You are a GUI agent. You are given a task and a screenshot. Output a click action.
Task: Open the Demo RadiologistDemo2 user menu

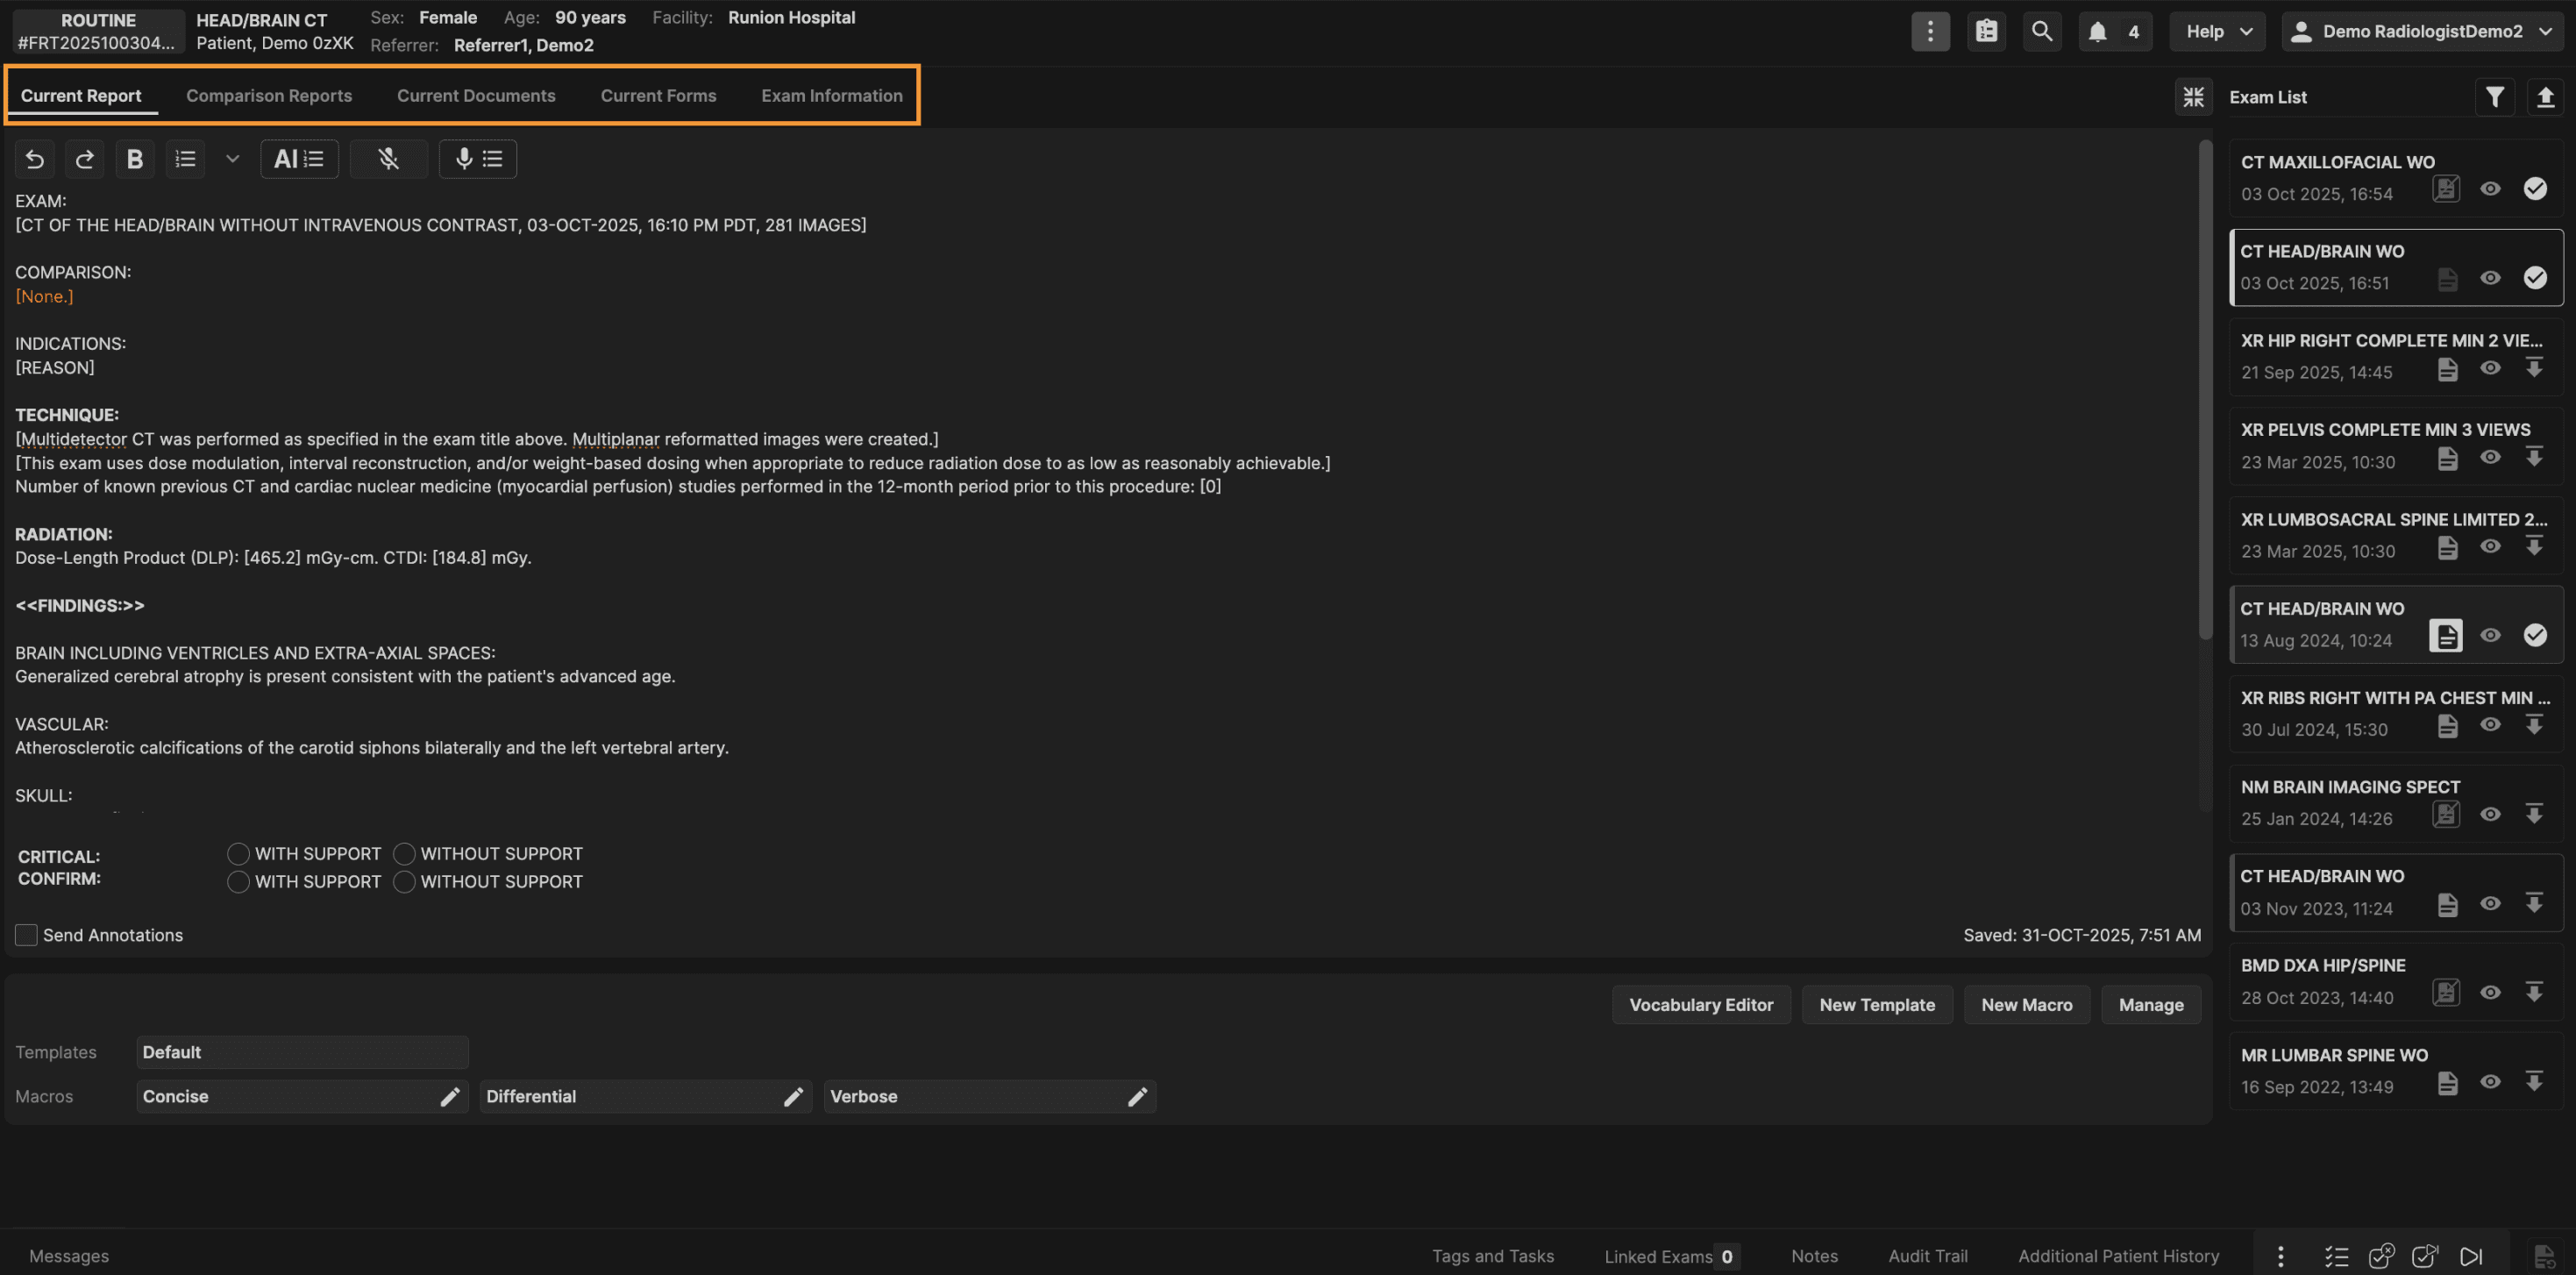coord(2421,32)
